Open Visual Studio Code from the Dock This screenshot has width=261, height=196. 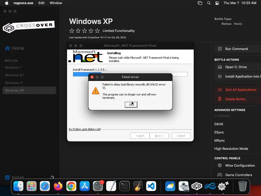click(x=151, y=186)
